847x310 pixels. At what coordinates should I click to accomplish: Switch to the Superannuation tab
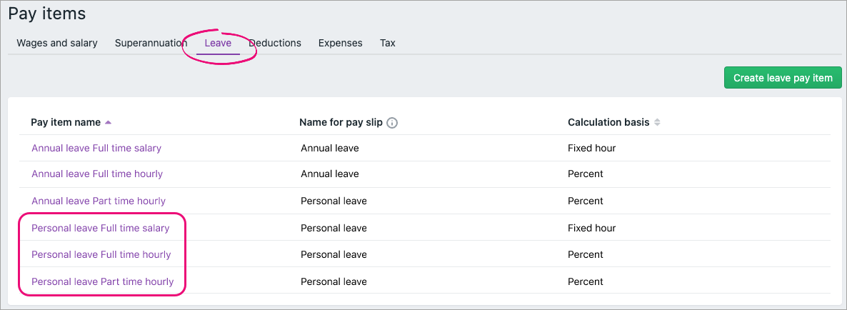point(151,43)
